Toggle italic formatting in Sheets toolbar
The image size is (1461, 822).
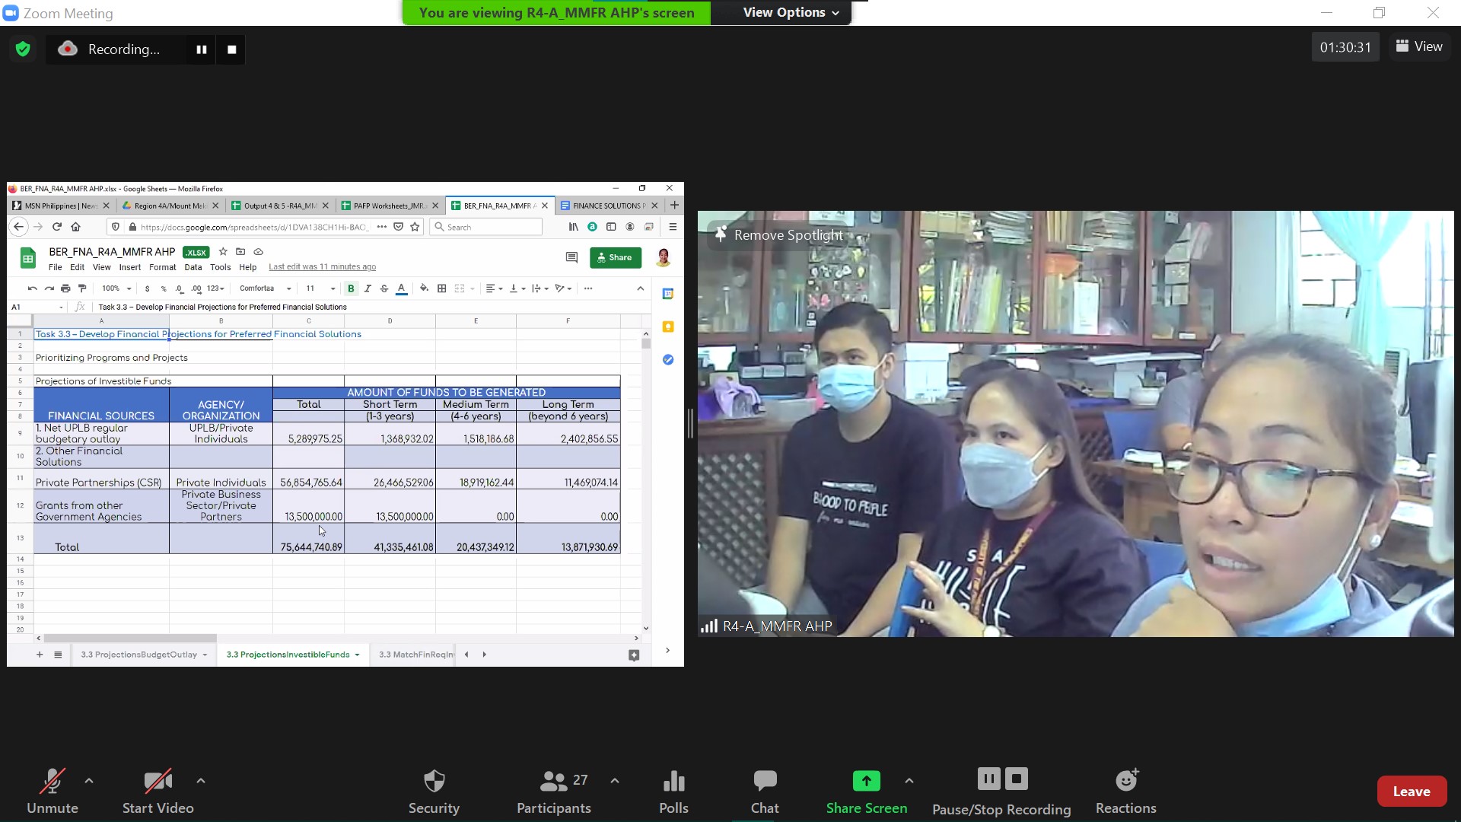(x=368, y=288)
